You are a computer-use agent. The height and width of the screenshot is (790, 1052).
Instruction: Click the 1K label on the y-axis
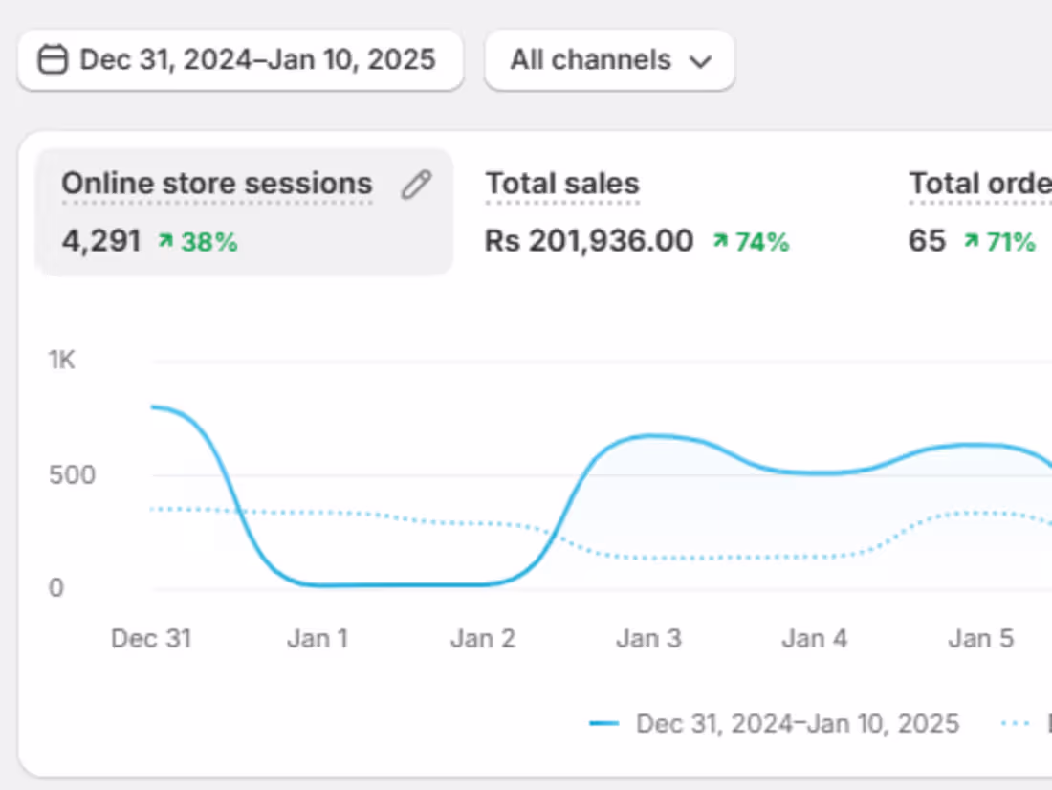coord(62,361)
